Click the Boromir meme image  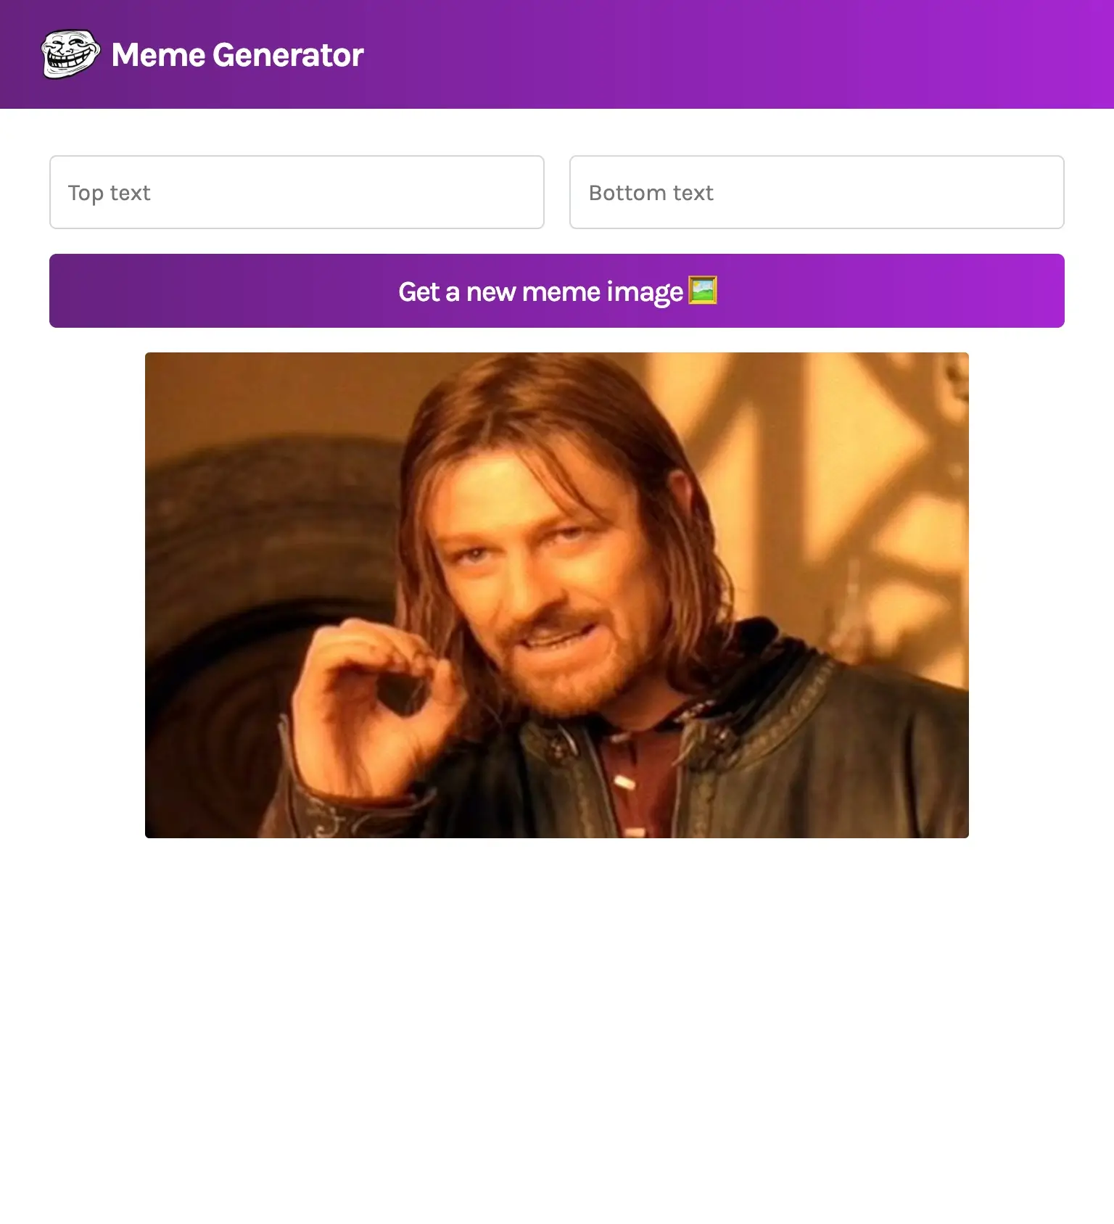[557, 595]
